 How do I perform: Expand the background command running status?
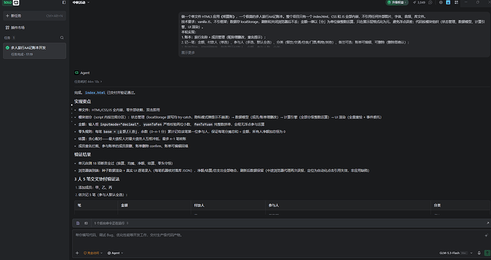pyautogui.click(x=111, y=223)
